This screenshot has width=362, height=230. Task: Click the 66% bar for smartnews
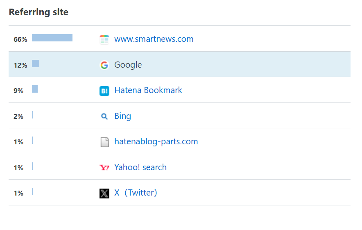[52, 38]
